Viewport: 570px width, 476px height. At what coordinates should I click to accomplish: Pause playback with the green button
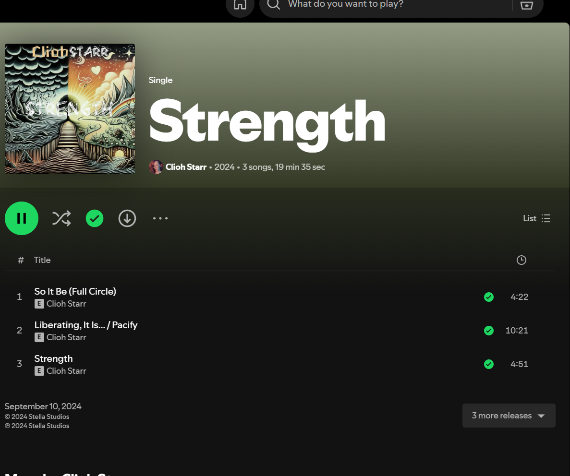coord(22,218)
